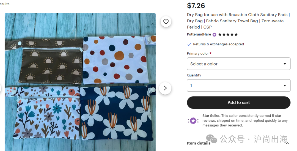Click the Dry Bag product title

(238, 21)
